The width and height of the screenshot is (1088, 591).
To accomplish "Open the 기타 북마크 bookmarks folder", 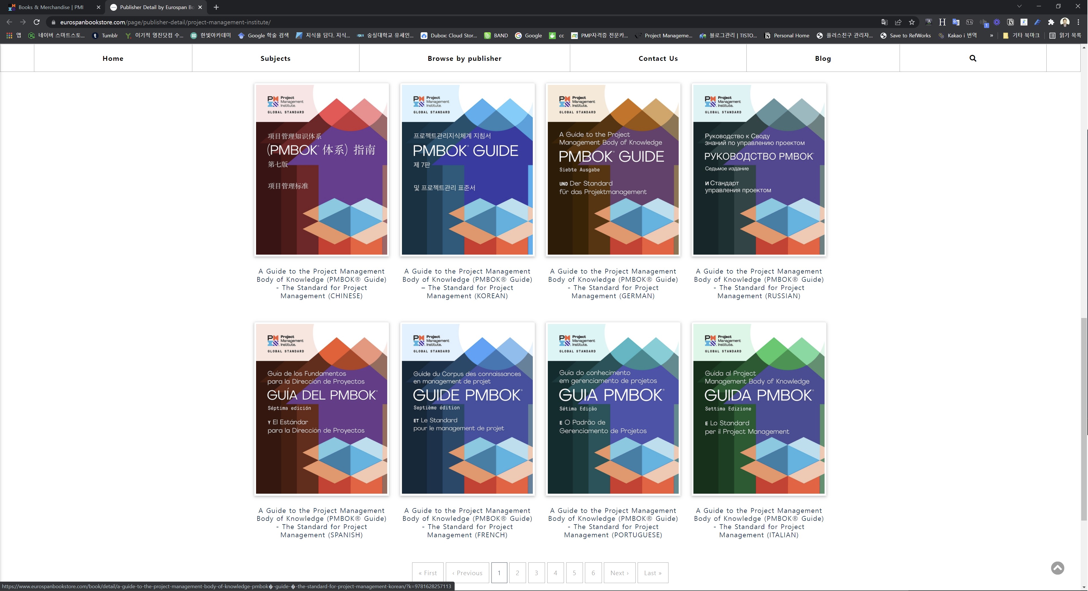I will click(1021, 35).
